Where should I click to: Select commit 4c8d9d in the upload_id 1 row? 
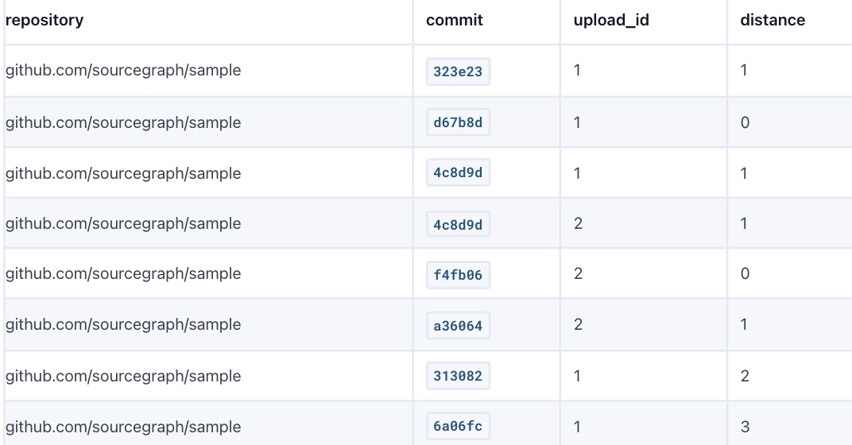coord(458,173)
